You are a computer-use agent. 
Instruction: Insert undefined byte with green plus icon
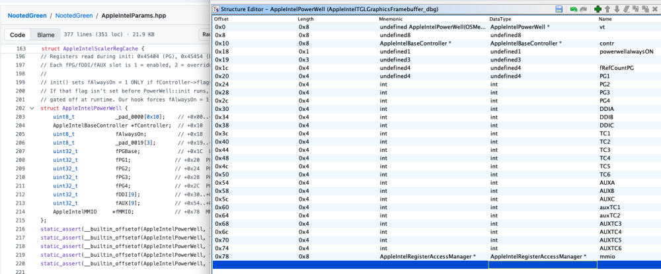tap(598, 9)
